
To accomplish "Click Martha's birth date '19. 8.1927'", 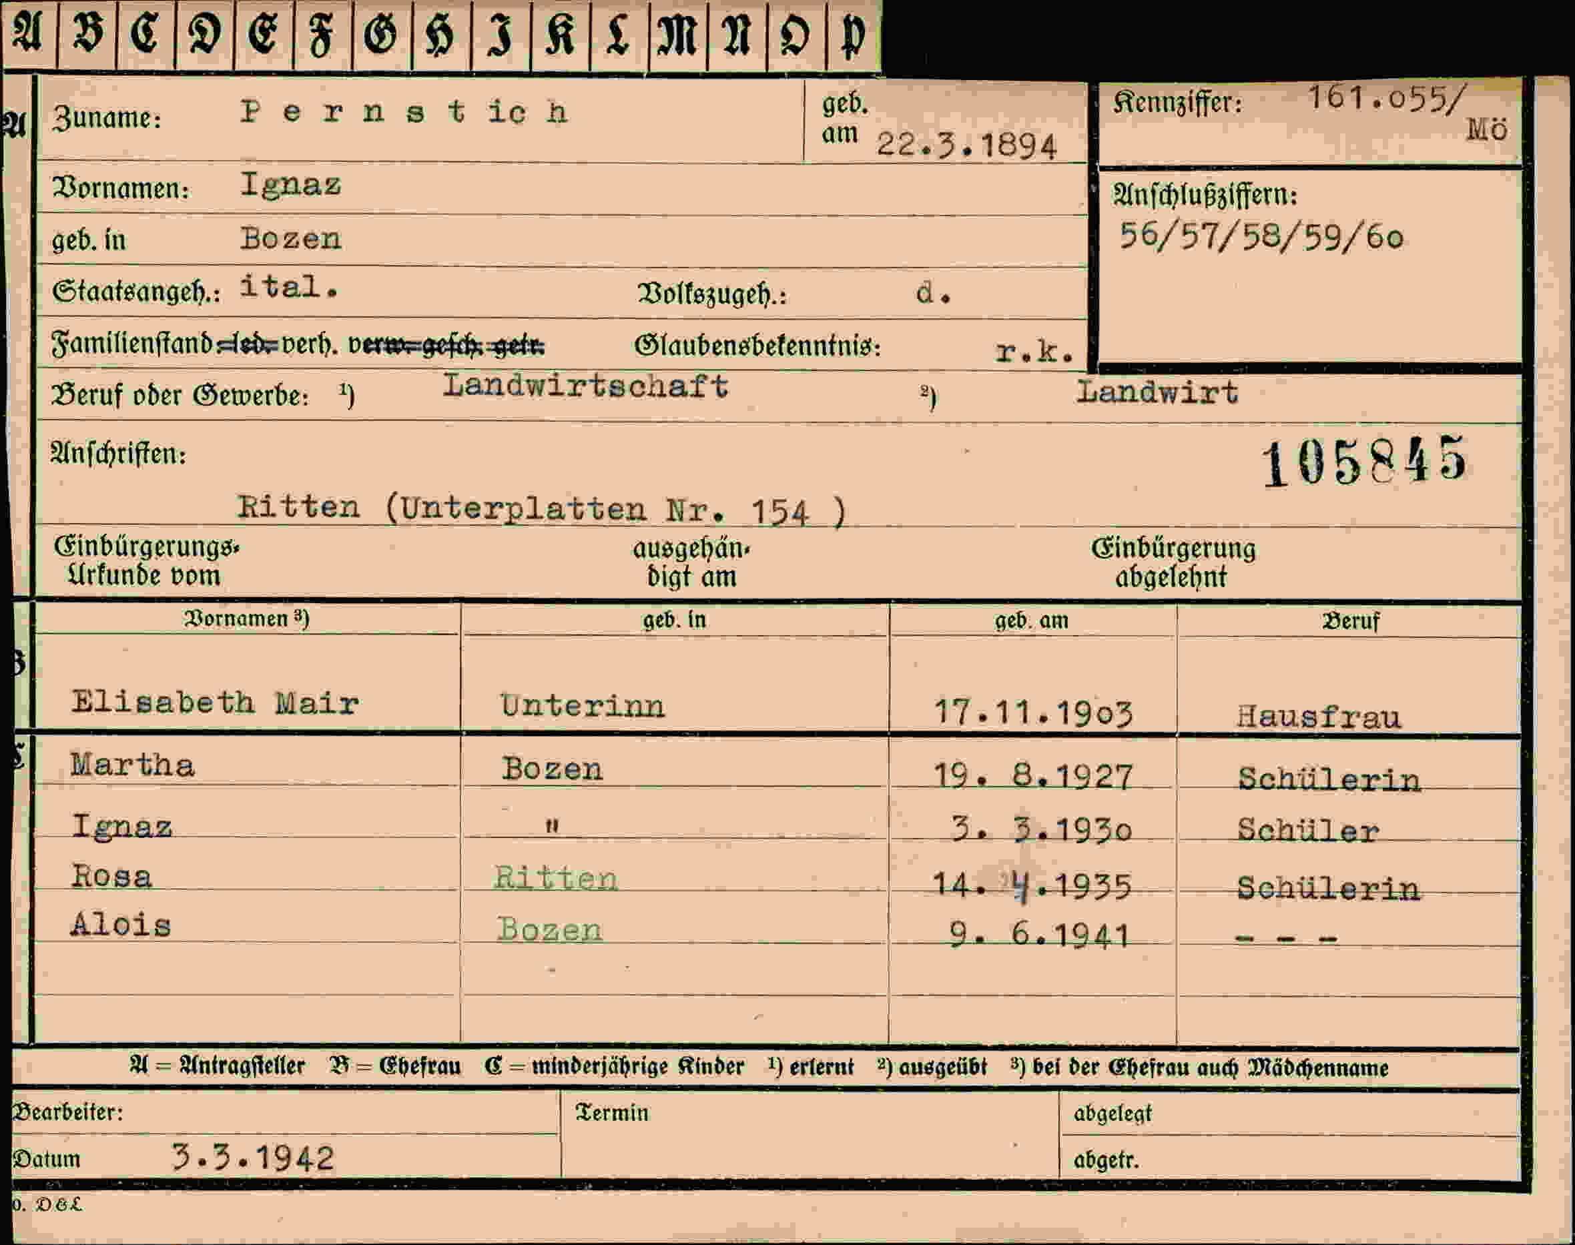I will [1033, 777].
